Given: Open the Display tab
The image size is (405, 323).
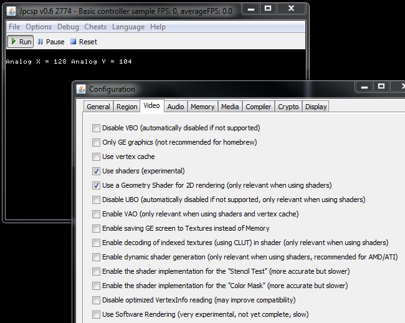Looking at the screenshot, I should [x=316, y=107].
